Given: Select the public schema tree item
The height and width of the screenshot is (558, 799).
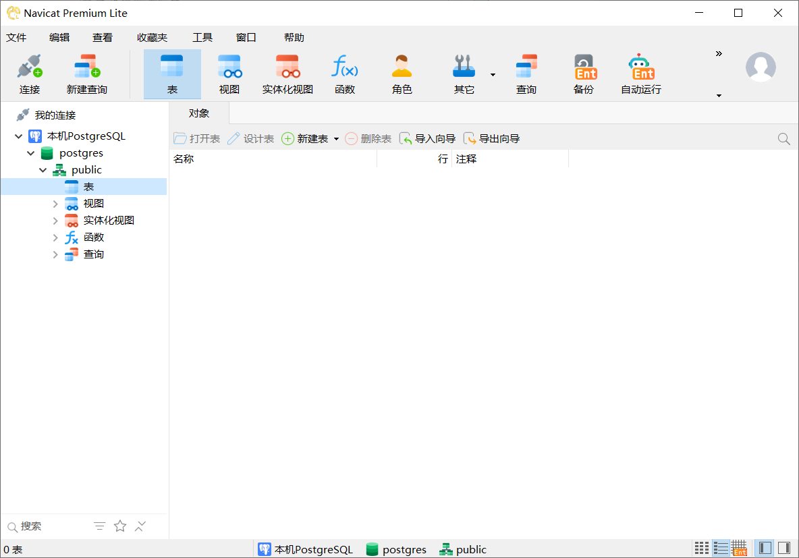Looking at the screenshot, I should pos(86,169).
